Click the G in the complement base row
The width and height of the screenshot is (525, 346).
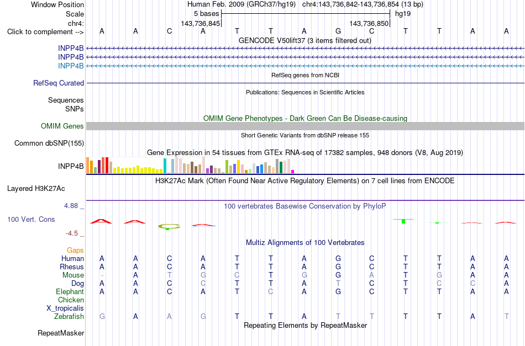(338, 31)
